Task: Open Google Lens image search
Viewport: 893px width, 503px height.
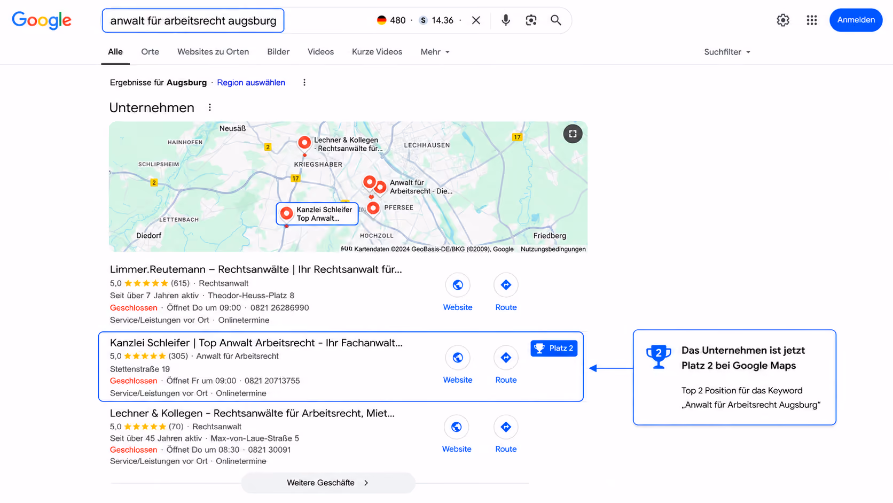Action: [531, 20]
